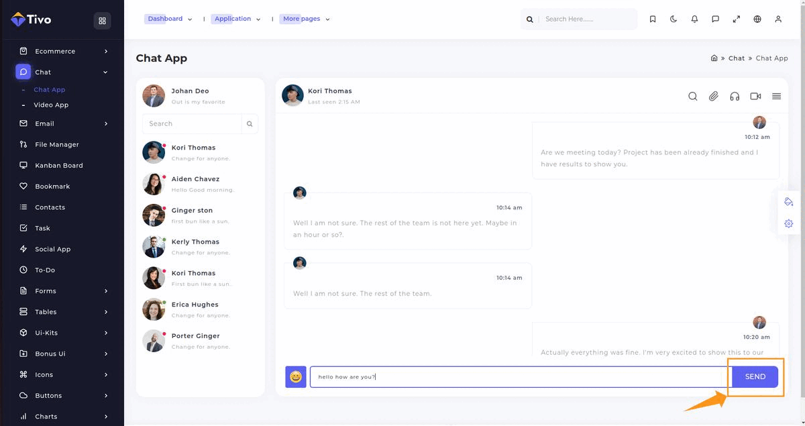The height and width of the screenshot is (426, 805).
Task: Toggle dark mode with moon icon
Action: (x=674, y=19)
